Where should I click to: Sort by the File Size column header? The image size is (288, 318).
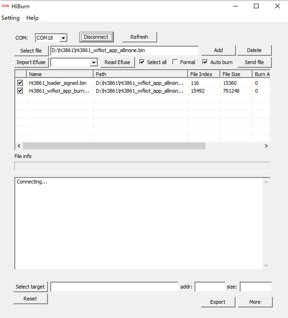click(235, 74)
